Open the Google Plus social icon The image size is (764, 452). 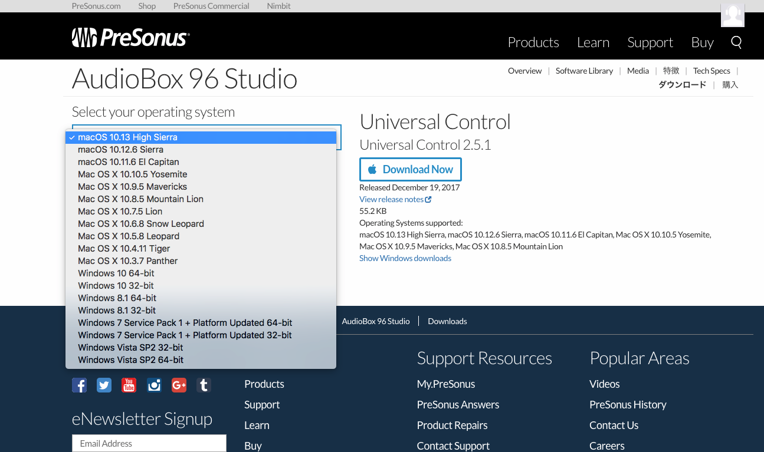(x=179, y=385)
